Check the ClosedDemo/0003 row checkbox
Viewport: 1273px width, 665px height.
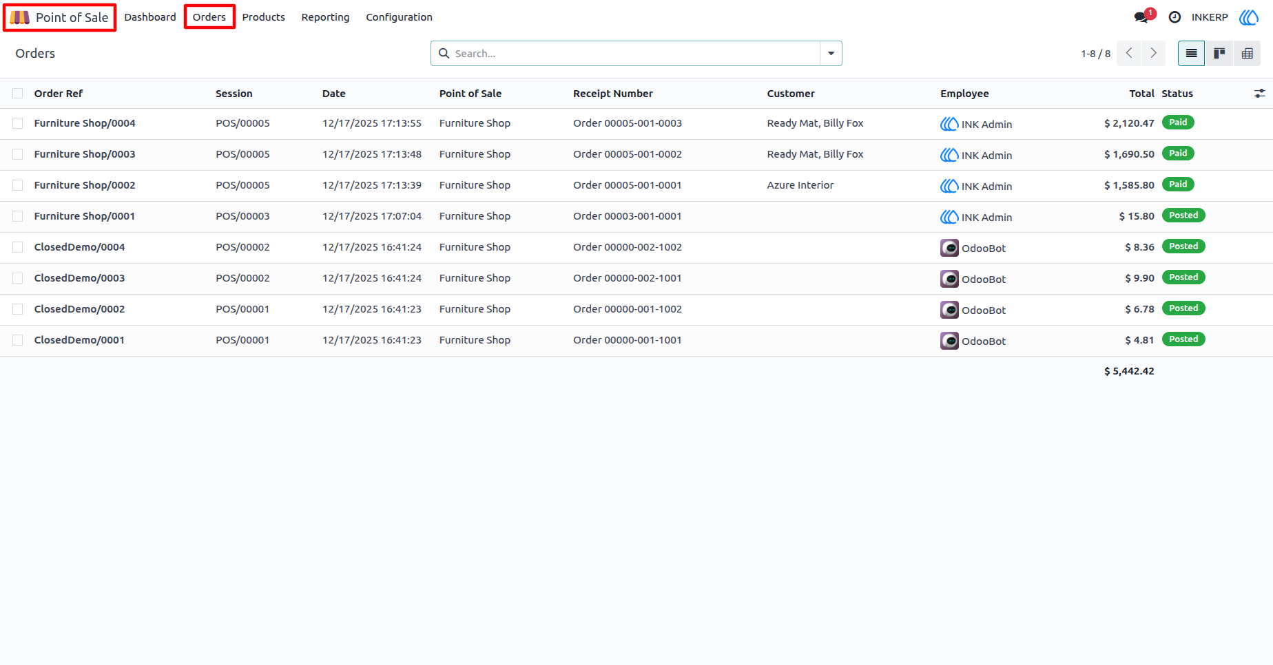pyautogui.click(x=18, y=278)
